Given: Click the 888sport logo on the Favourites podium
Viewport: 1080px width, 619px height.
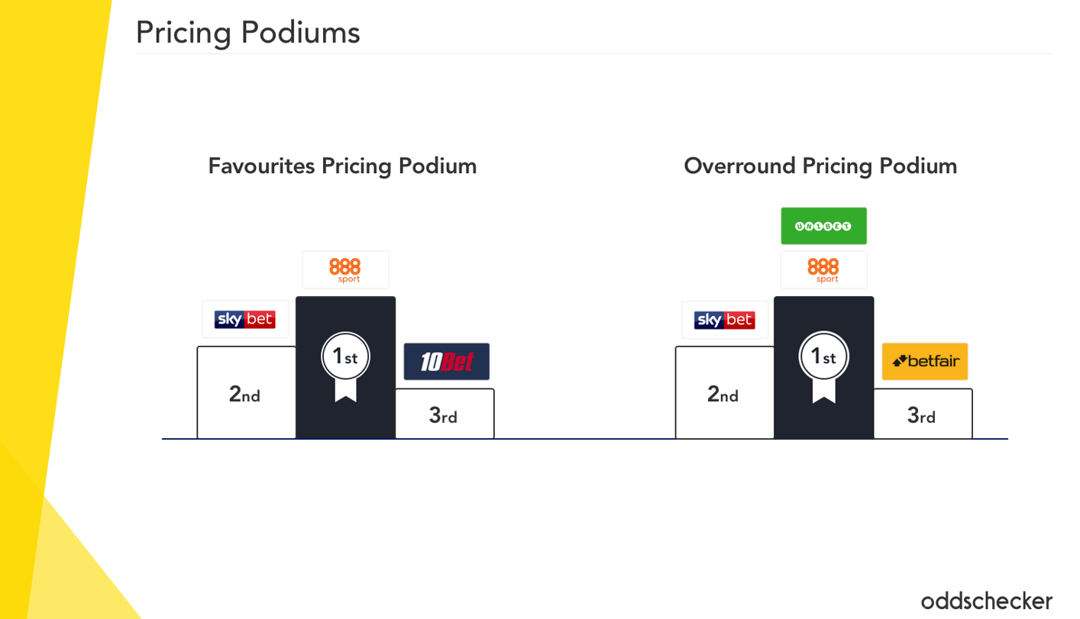Looking at the screenshot, I should (x=345, y=270).
